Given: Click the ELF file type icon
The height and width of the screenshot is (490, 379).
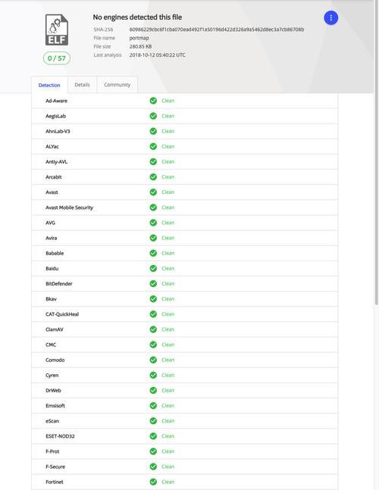Looking at the screenshot, I should (57, 30).
